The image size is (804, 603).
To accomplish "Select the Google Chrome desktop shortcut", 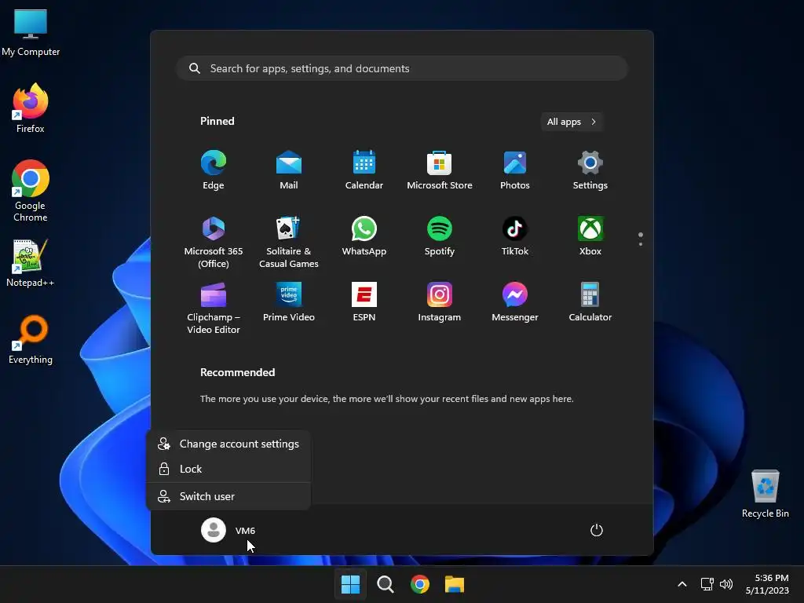I will 31,191.
